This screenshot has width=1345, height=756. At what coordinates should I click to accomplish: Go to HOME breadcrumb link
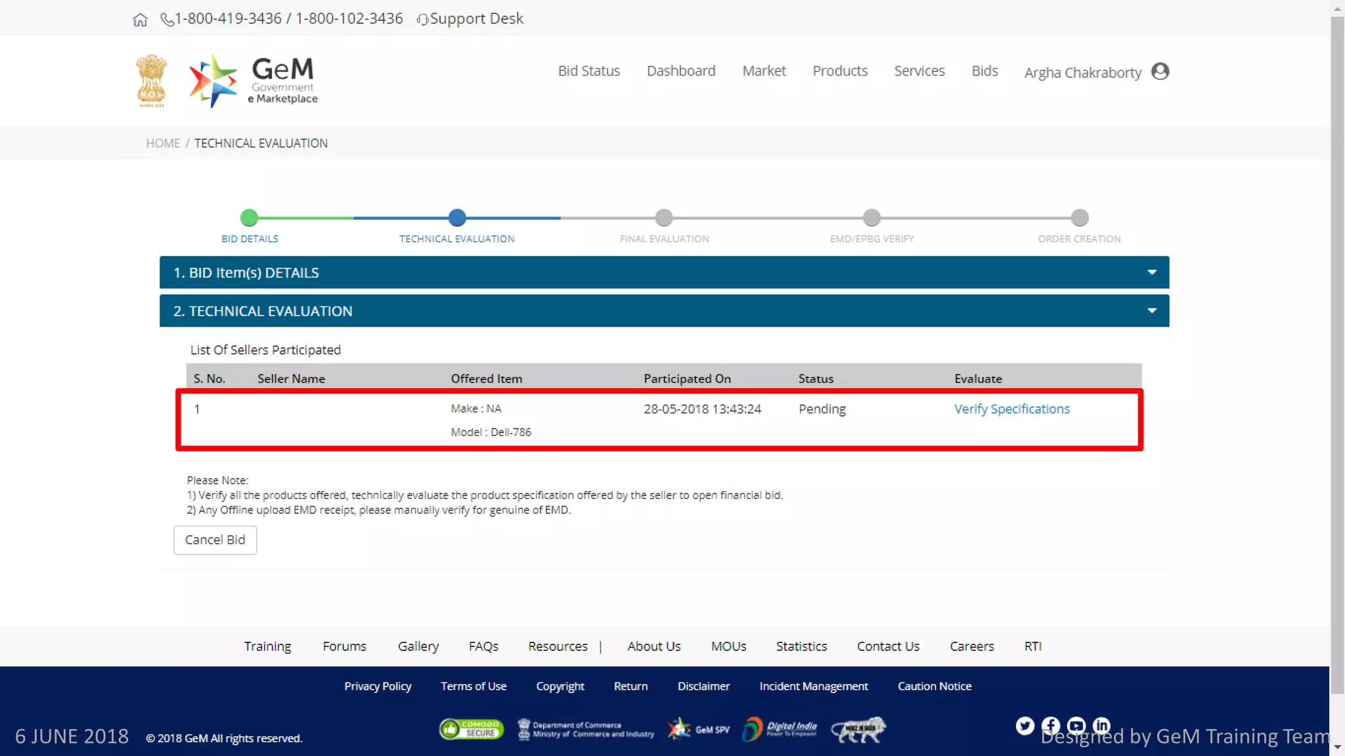pos(163,143)
